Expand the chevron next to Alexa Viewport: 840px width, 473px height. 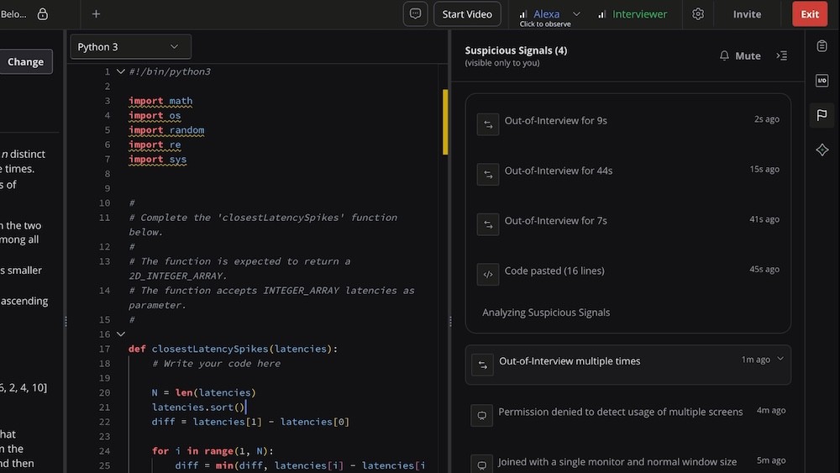pyautogui.click(x=576, y=14)
